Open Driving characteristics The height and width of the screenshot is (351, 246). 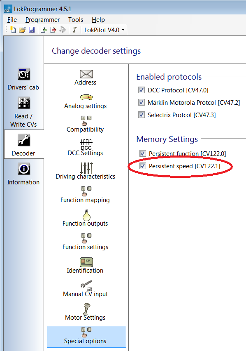click(x=86, y=171)
